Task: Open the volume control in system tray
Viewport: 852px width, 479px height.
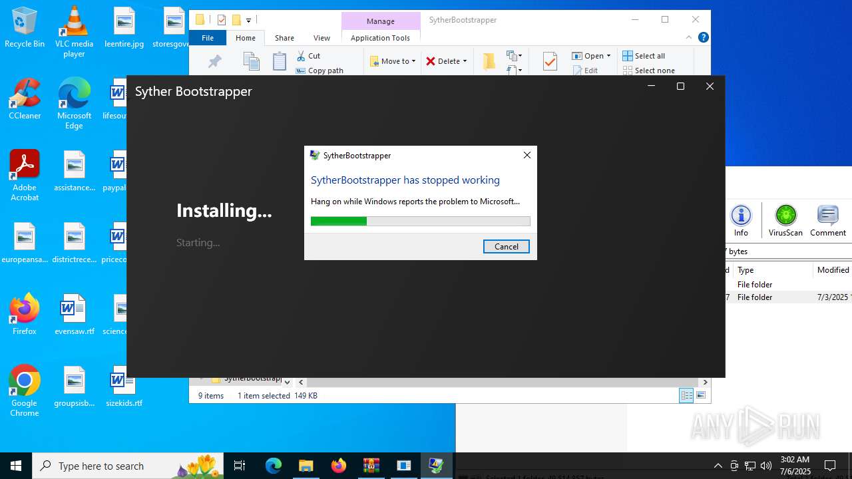Action: coord(765,466)
